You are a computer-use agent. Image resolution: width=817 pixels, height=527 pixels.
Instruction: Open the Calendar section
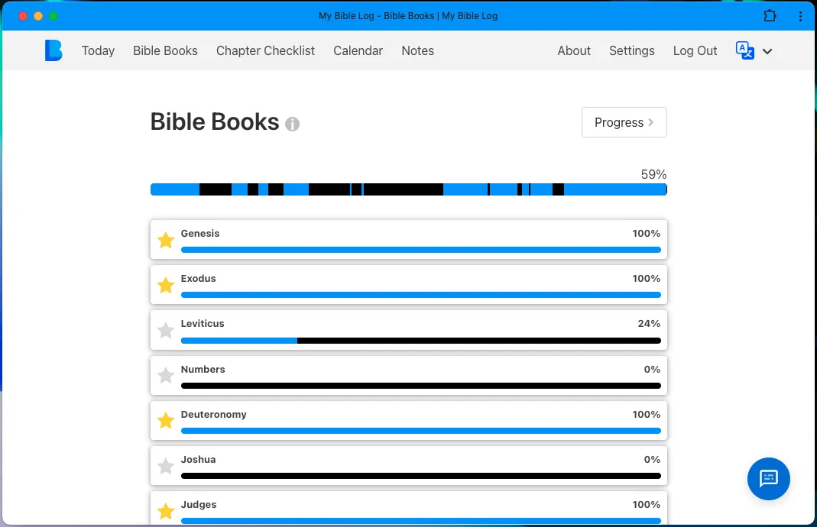(x=358, y=50)
